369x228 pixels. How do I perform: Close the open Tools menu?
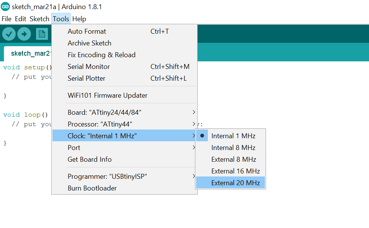61,19
